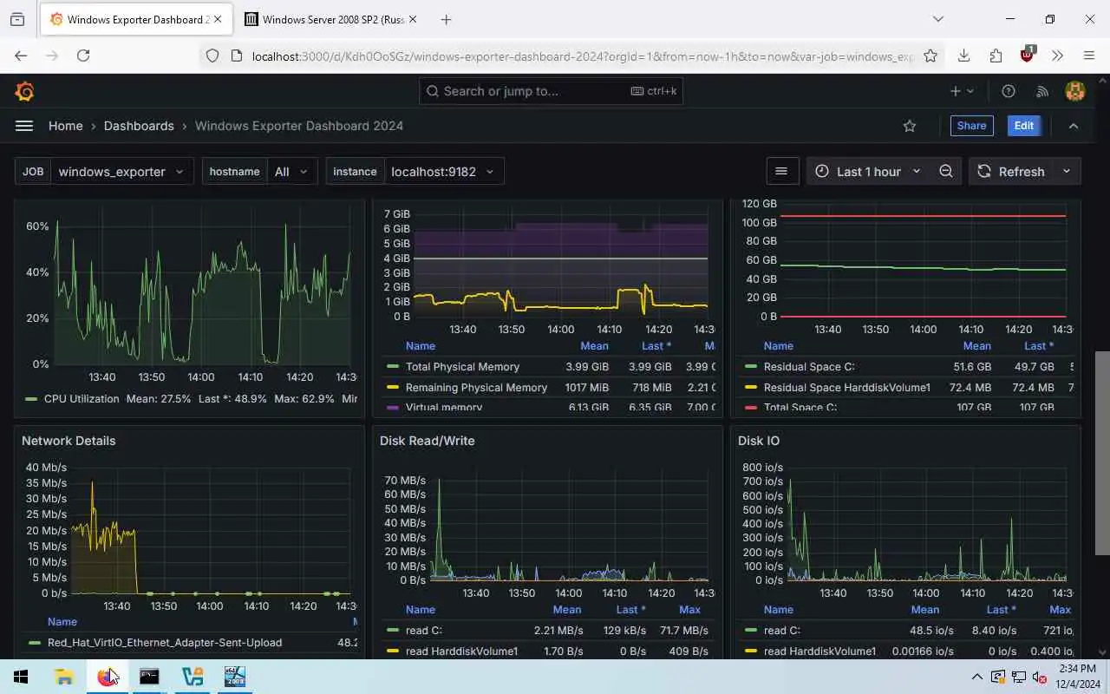The height and width of the screenshot is (694, 1110).
Task: Open the Grafana help icon
Action: [x=1009, y=91]
